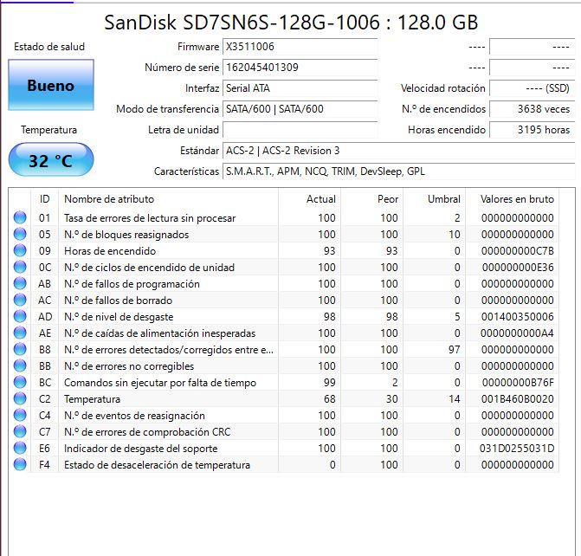
Task: Click status icon for attribute AE
Action: 20,333
